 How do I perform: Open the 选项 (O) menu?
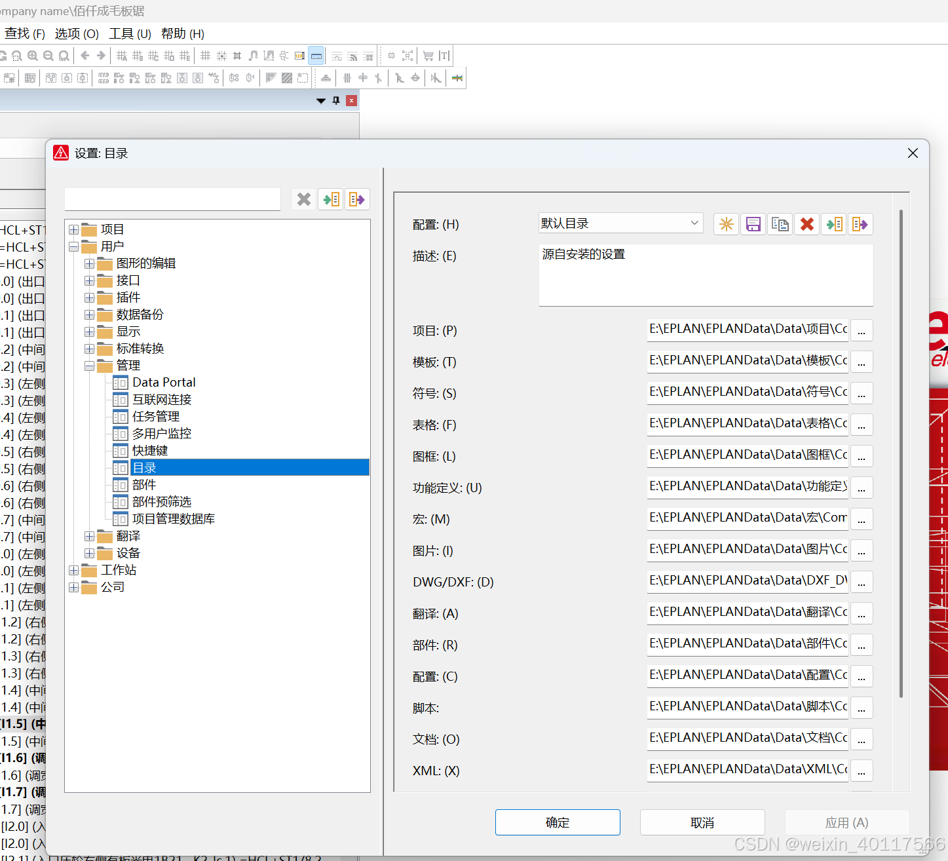point(77,33)
